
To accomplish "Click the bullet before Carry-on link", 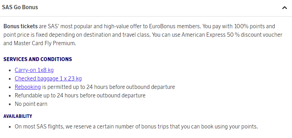I will coord(10,70).
